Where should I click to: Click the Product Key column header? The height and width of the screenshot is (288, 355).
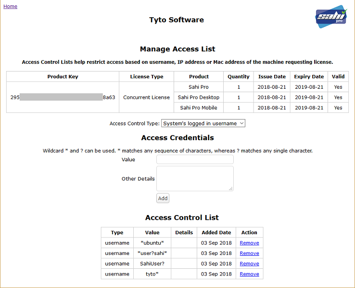coord(63,77)
